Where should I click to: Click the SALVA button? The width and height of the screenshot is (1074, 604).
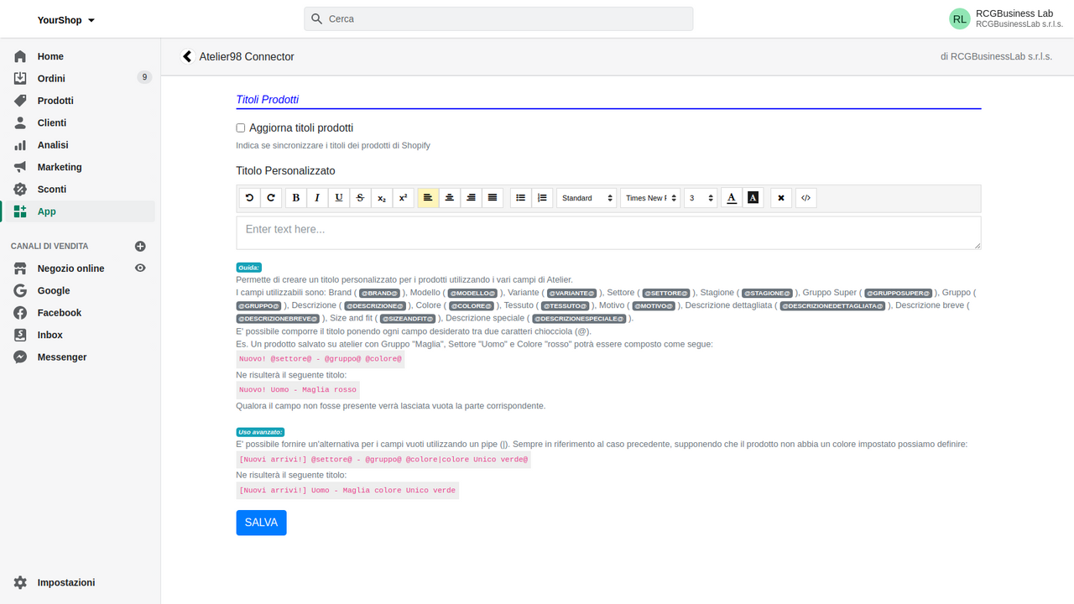[x=261, y=523]
